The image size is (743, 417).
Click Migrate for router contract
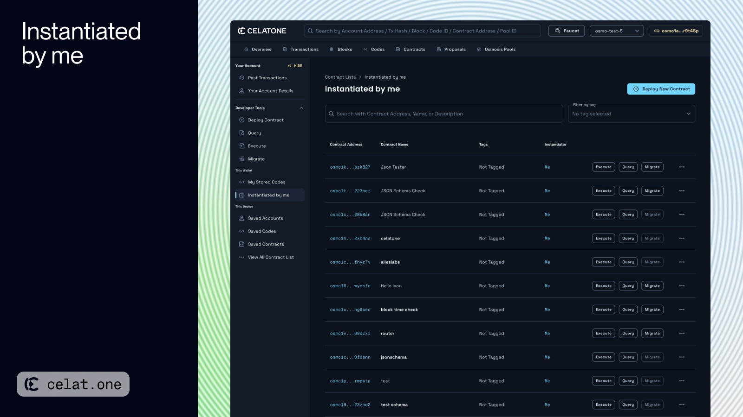pos(652,334)
